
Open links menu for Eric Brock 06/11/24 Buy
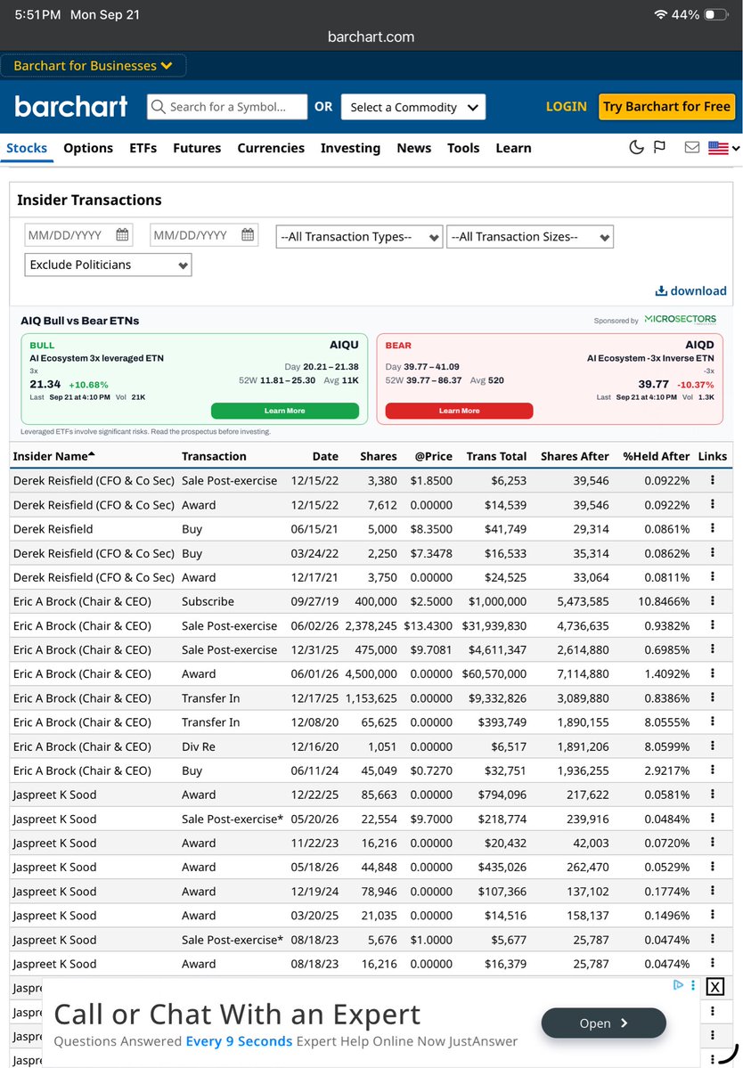[x=713, y=770]
